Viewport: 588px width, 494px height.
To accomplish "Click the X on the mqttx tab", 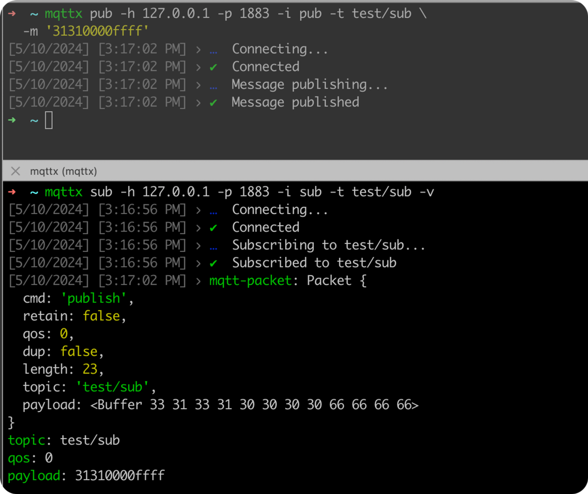I will point(15,171).
